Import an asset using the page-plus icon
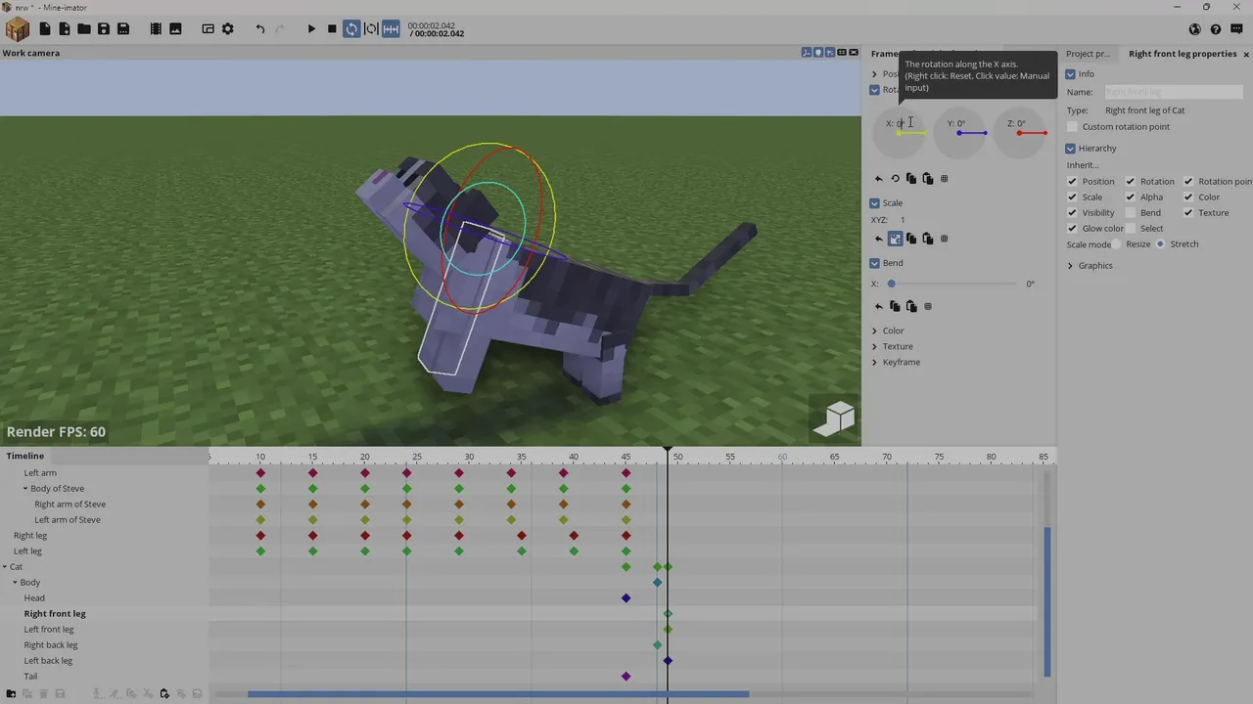Viewport: 1253px width, 704px height. point(65,29)
